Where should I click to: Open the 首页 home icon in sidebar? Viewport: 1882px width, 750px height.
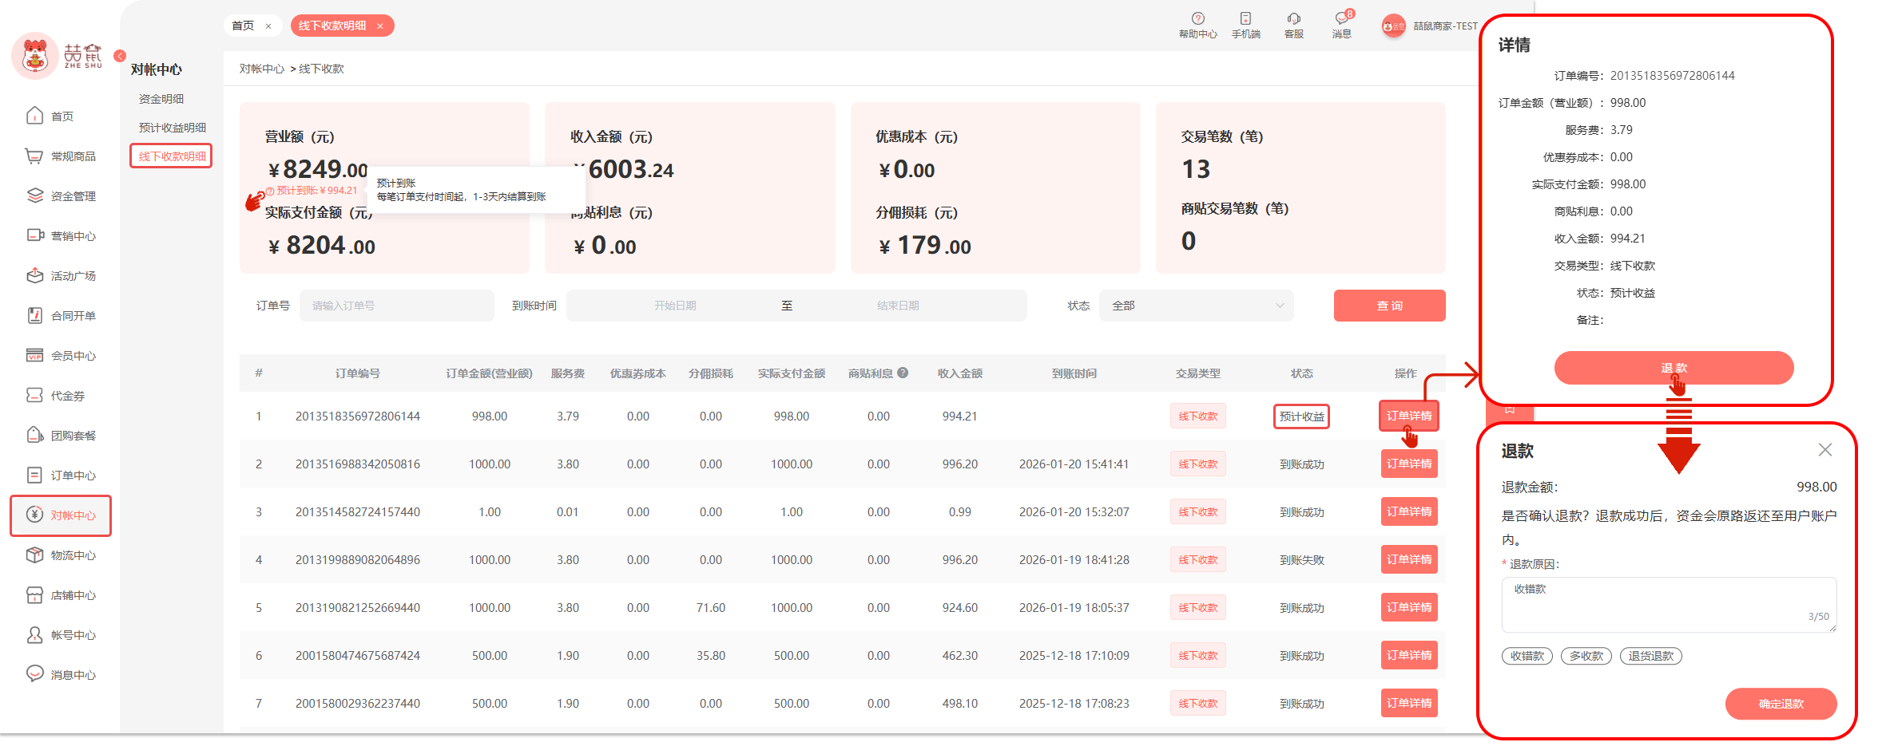coord(34,116)
